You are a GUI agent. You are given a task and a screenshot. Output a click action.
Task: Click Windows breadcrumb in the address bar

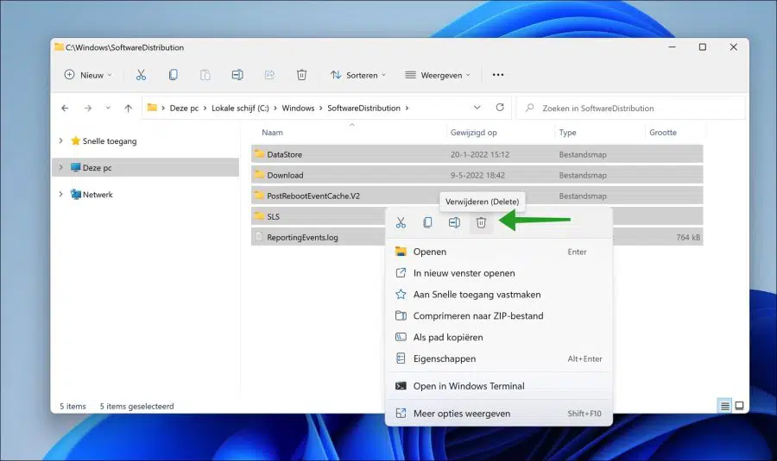pos(298,108)
